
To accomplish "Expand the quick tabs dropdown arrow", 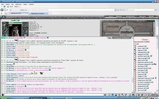I will coord(8,14).
